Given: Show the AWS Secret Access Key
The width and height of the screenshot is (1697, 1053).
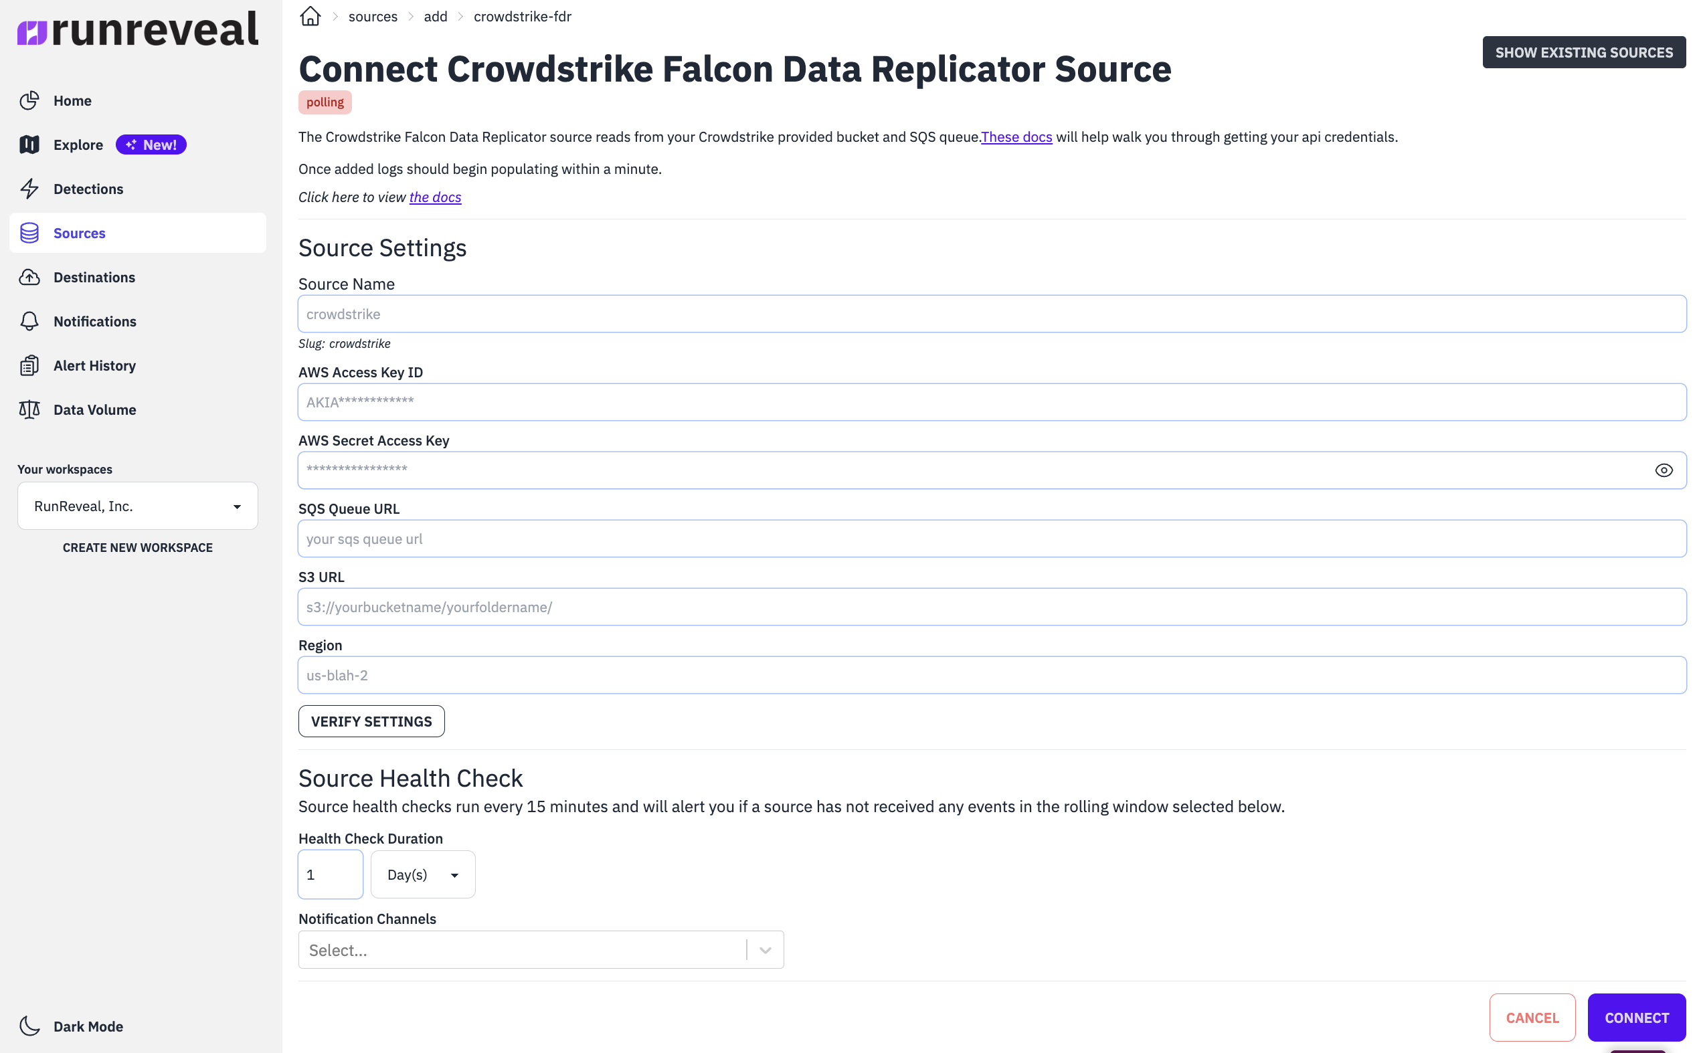Looking at the screenshot, I should tap(1664, 470).
